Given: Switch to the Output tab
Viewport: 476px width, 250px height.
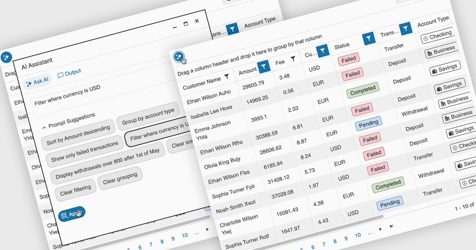Looking at the screenshot, I should click(x=69, y=73).
